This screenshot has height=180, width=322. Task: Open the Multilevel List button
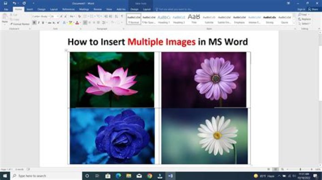point(99,16)
